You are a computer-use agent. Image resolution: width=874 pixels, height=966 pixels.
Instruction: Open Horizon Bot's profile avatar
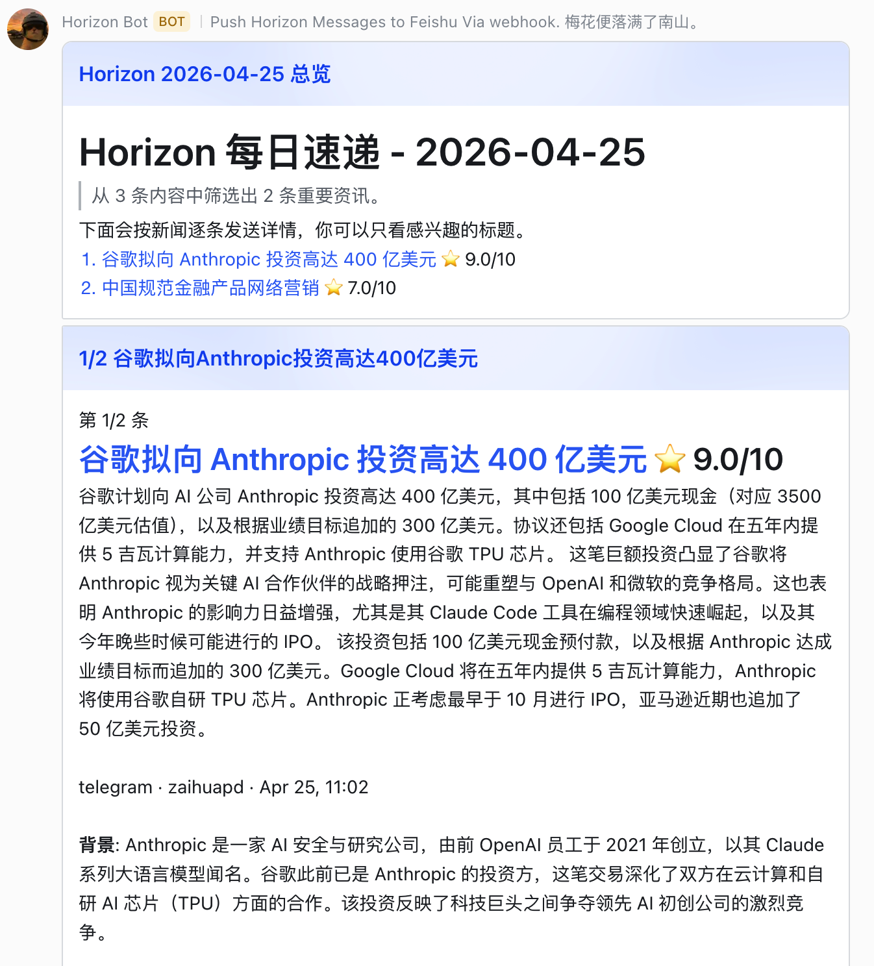[28, 29]
